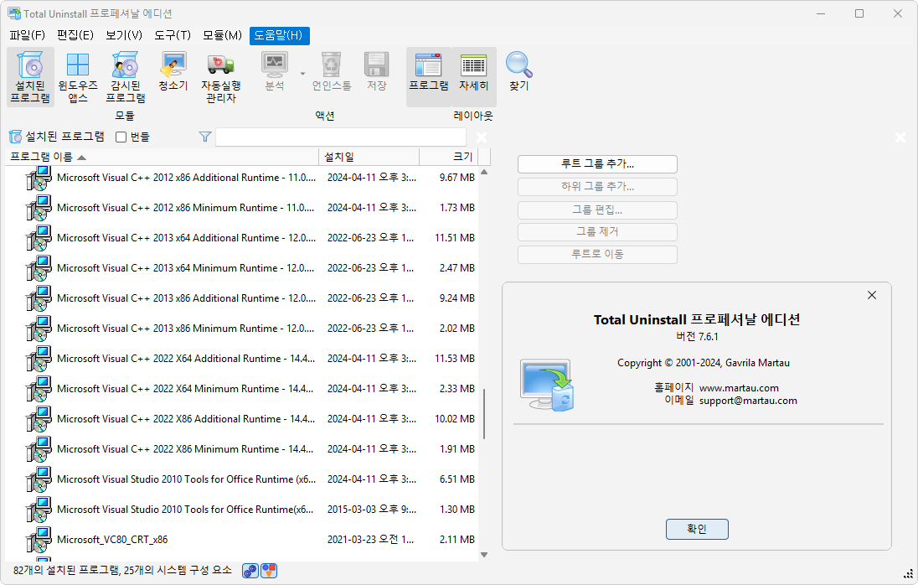Image resolution: width=918 pixels, height=585 pixels.
Task: Click icon of Visual C++ 2012 x86 Additional row
Action: pyautogui.click(x=39, y=178)
